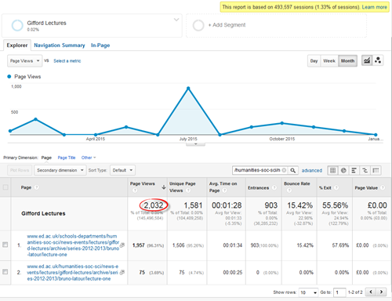Click help icon beside Avg. Time on Page
This screenshot has height=301, width=392.
point(224,190)
